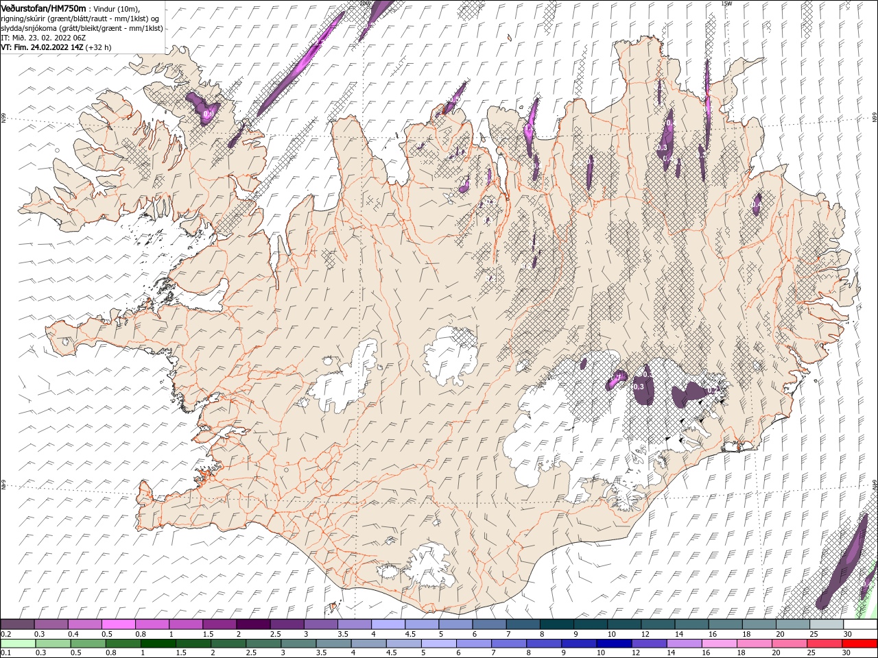Pick pale green bottom-row swatch starting at 0.1
This screenshot has height=658, width=878.
[x=18, y=644]
